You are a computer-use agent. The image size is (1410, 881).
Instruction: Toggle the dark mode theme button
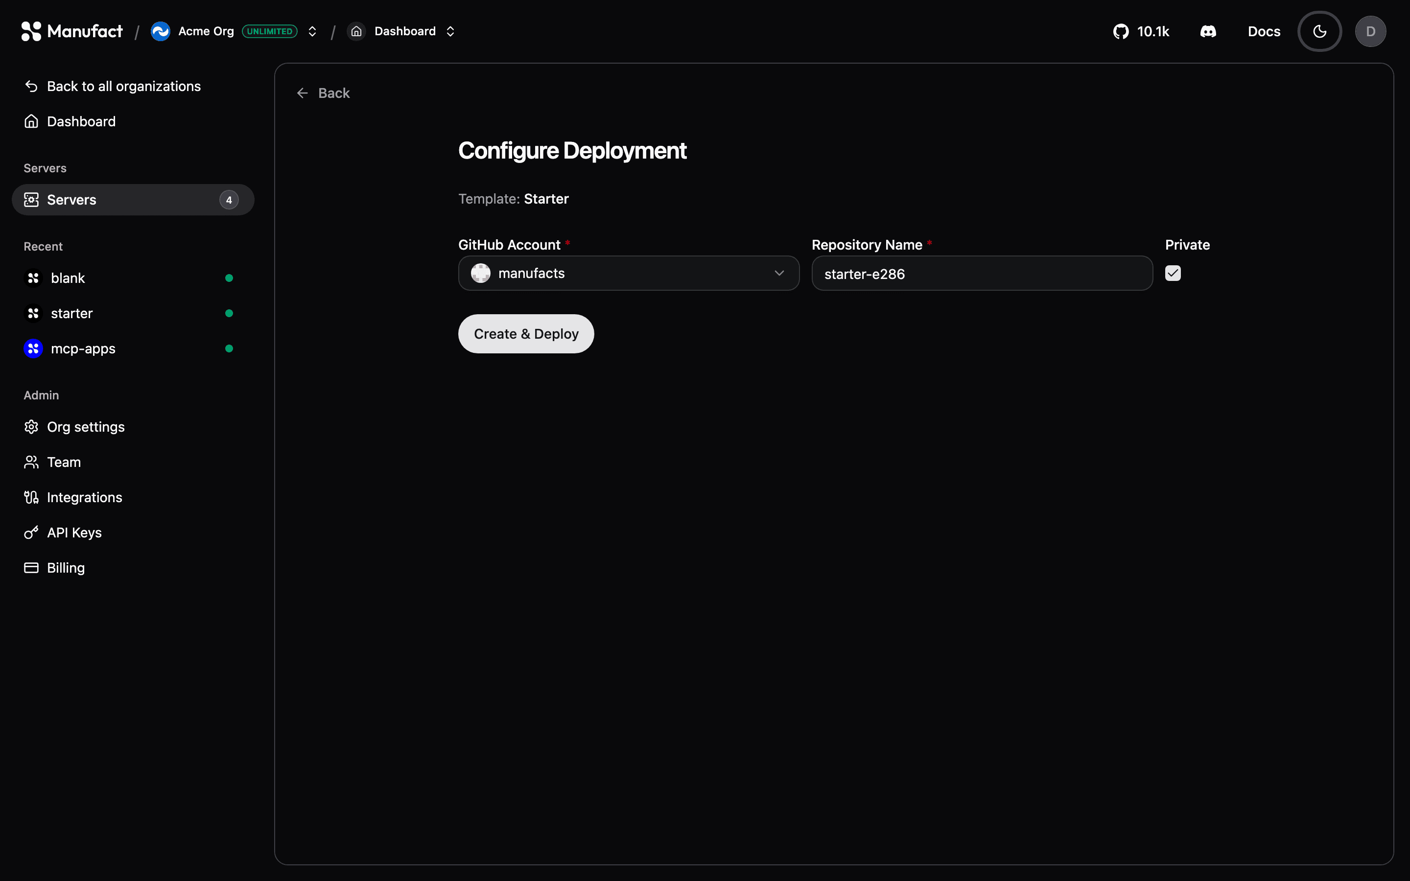[1320, 31]
